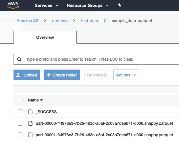The image size is (179, 142).
Task: Open the Actions dropdown
Action: coord(126,75)
